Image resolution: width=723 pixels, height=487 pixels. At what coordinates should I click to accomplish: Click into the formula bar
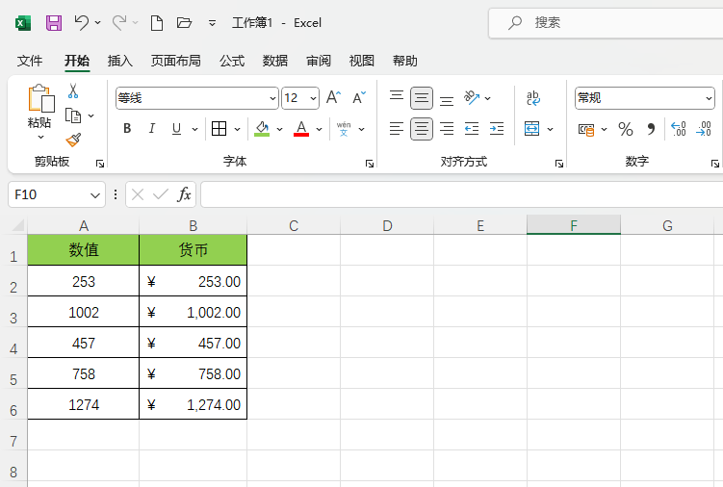point(461,194)
